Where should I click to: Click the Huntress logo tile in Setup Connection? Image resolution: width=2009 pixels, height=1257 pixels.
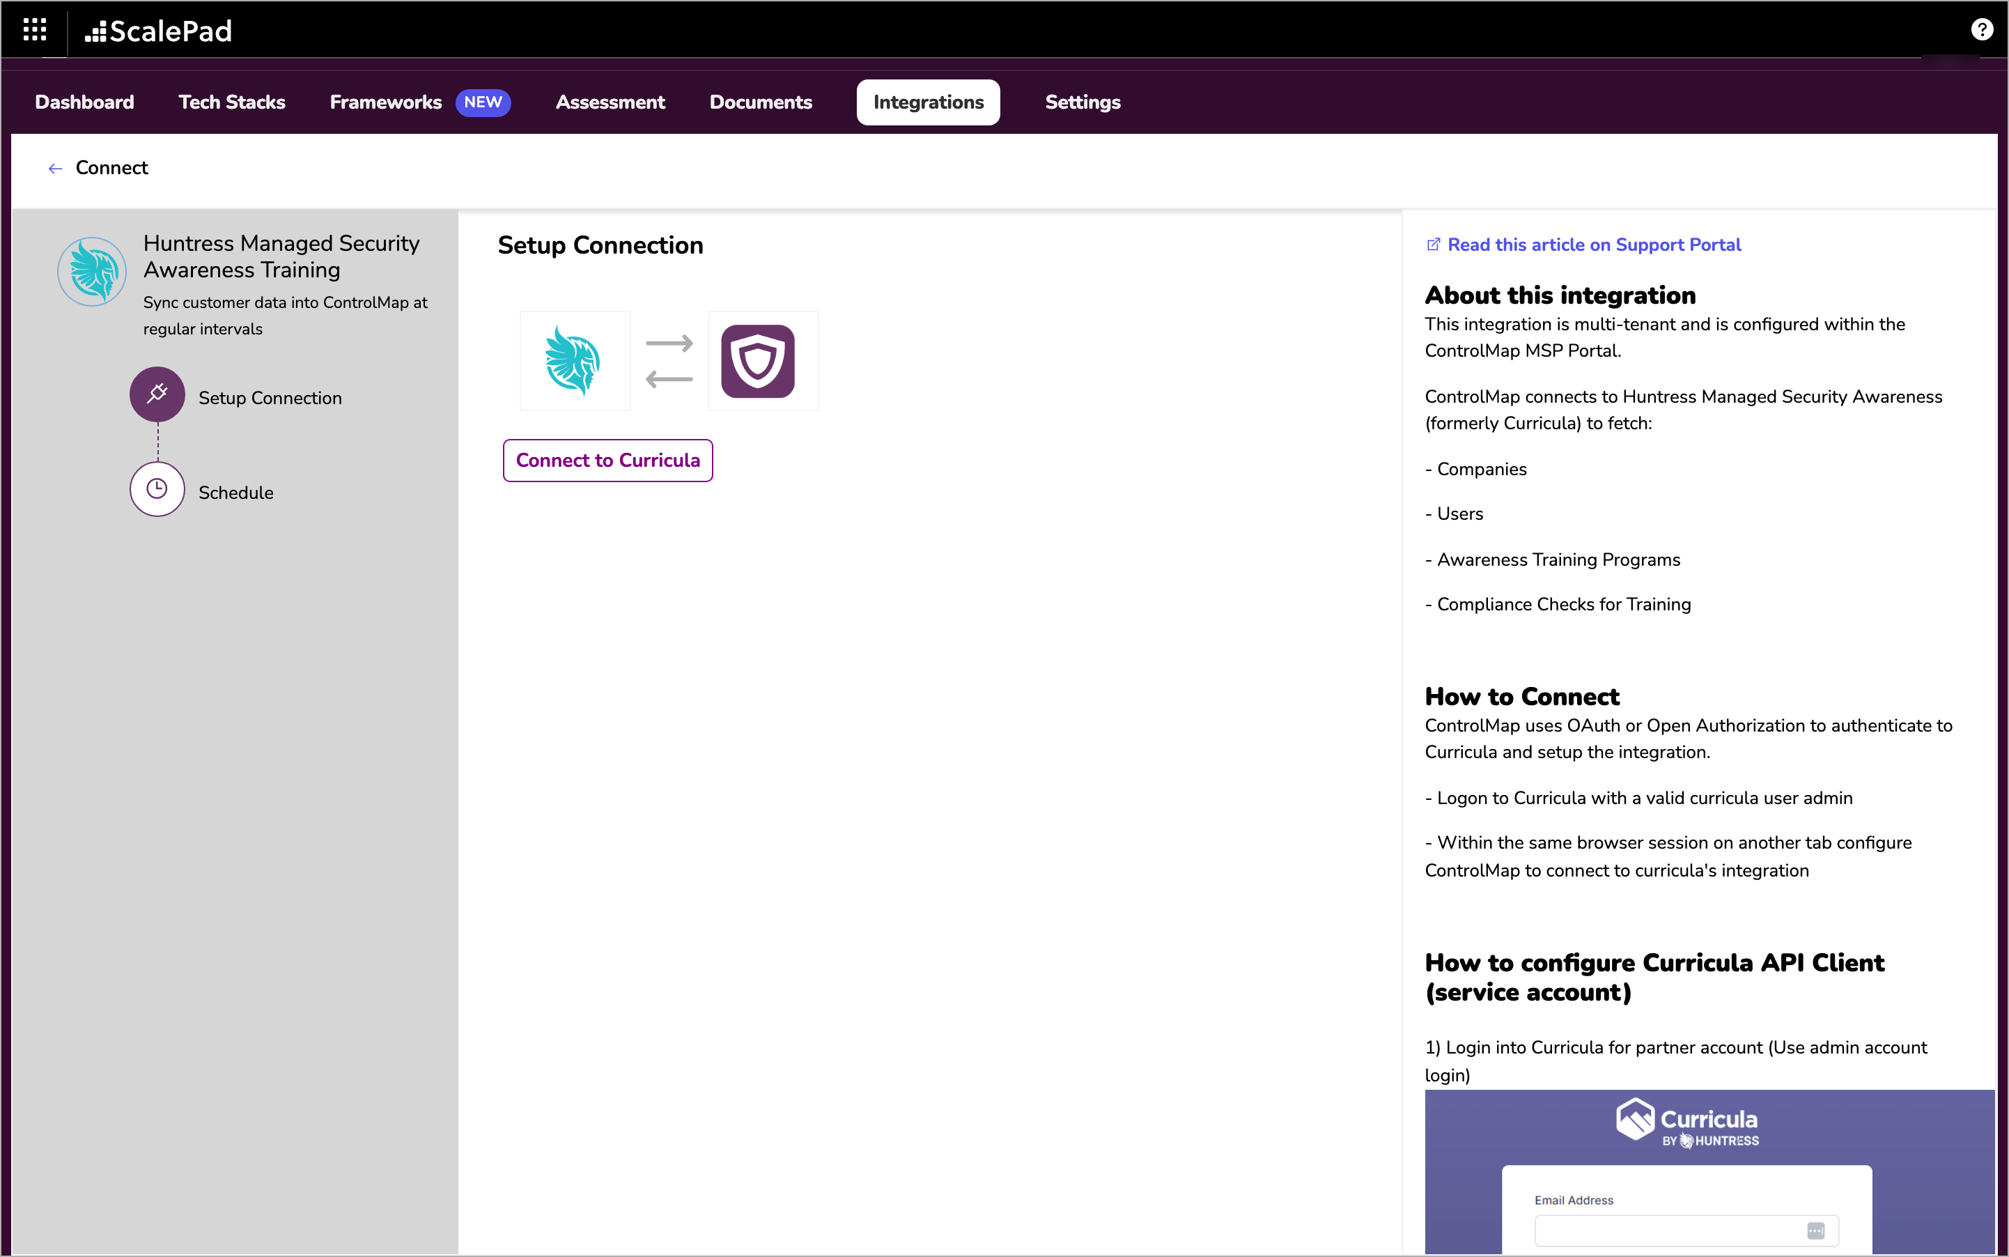(575, 361)
